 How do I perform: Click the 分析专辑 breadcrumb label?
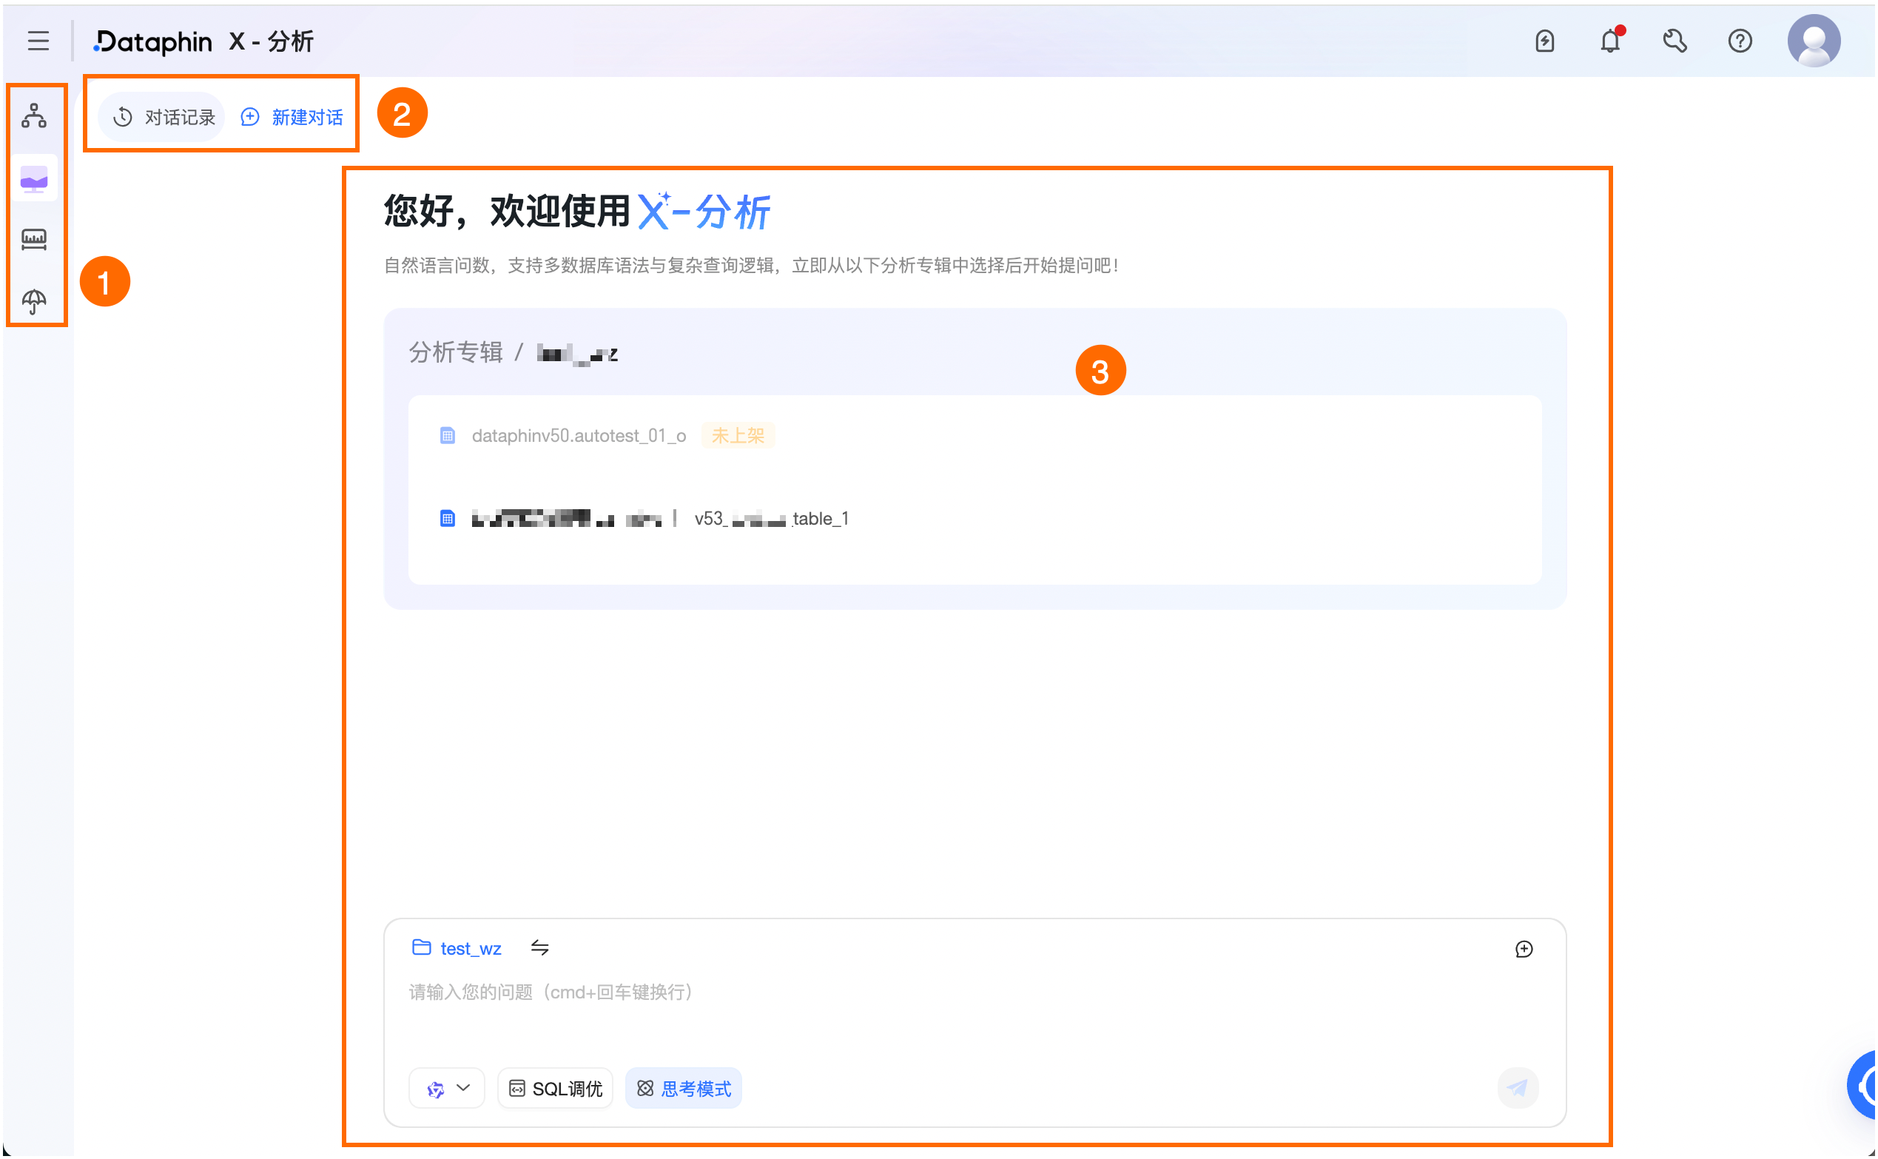coord(456,352)
